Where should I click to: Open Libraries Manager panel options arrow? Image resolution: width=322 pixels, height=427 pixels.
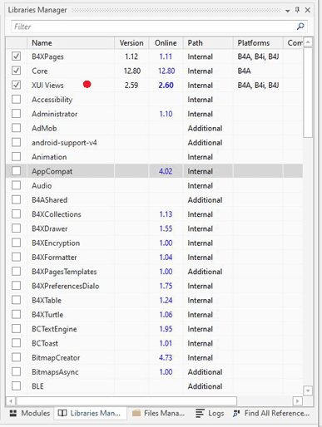[x=288, y=11]
